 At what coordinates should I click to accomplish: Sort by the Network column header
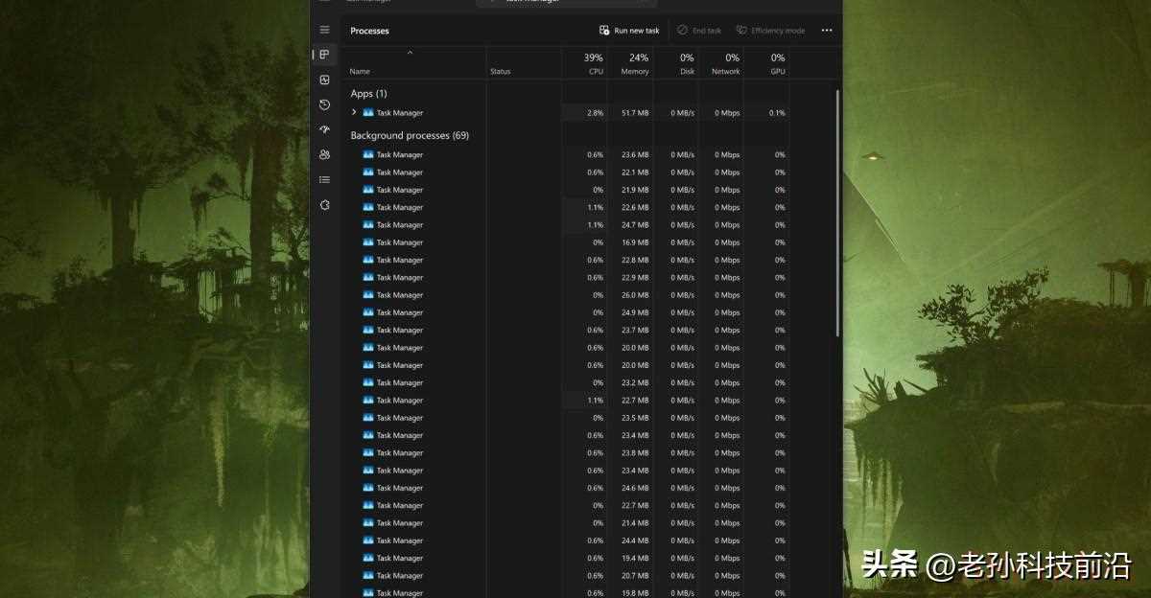tap(726, 64)
